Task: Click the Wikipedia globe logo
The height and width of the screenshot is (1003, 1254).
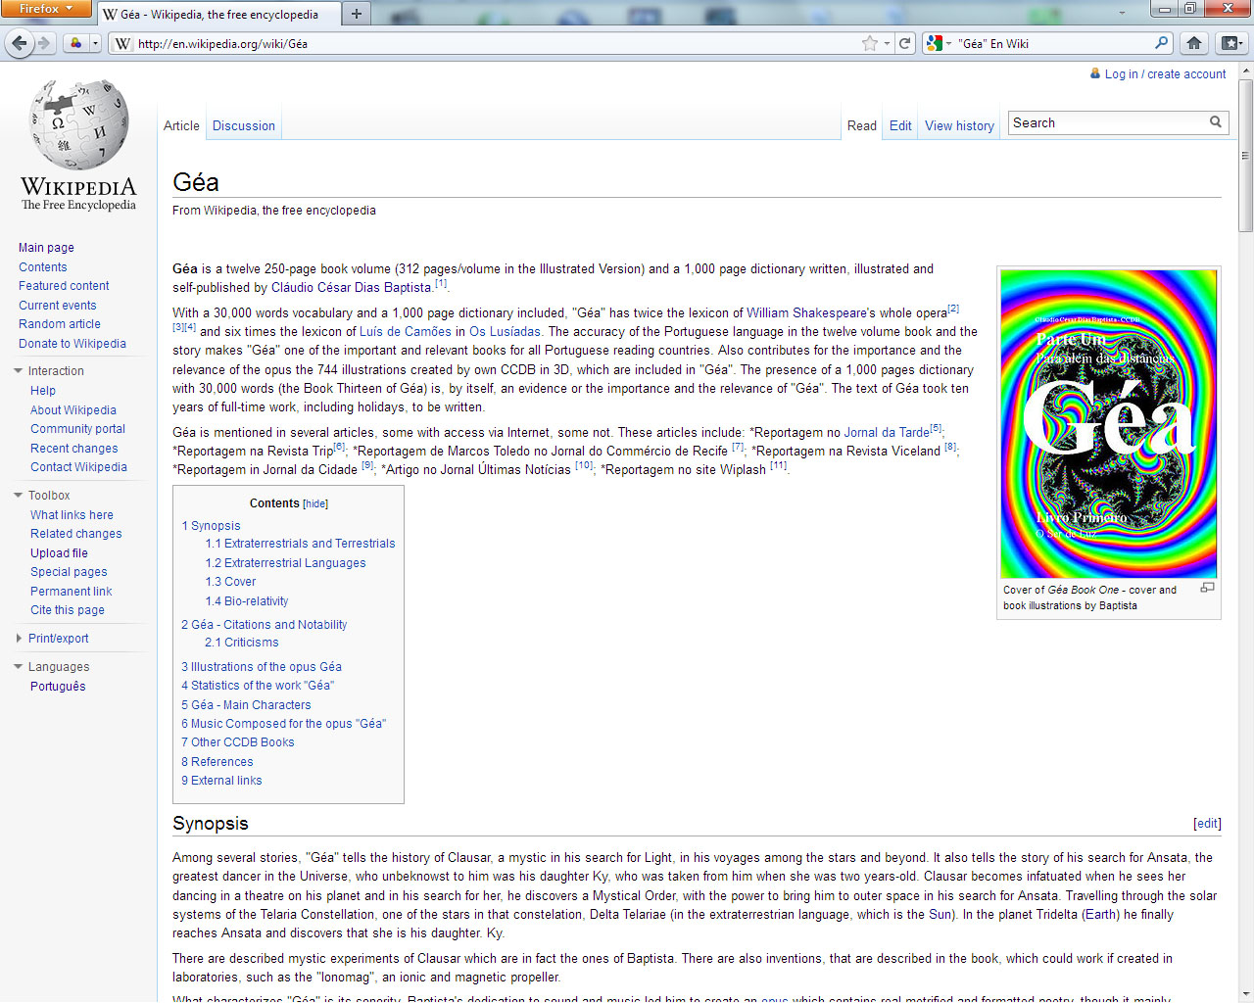Action: tap(78, 125)
